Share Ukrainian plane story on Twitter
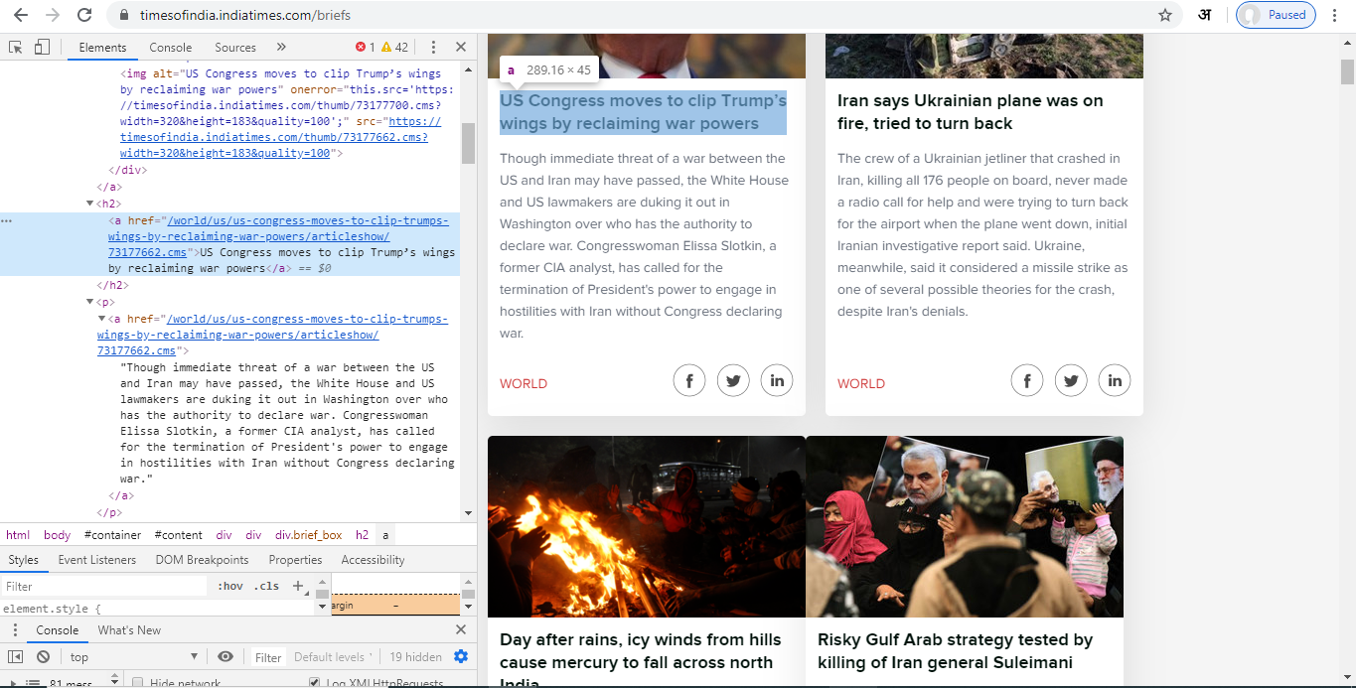This screenshot has width=1356, height=688. (x=1071, y=380)
